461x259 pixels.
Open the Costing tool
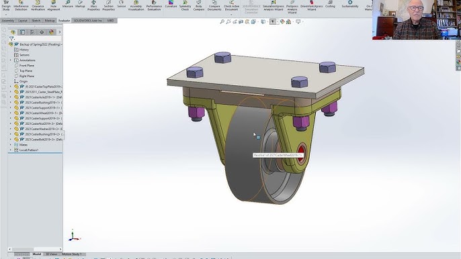point(330,5)
